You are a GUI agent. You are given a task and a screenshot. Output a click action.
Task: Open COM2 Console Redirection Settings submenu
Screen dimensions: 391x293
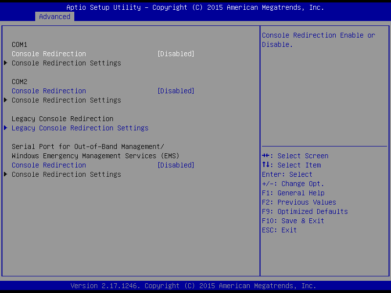click(x=66, y=100)
